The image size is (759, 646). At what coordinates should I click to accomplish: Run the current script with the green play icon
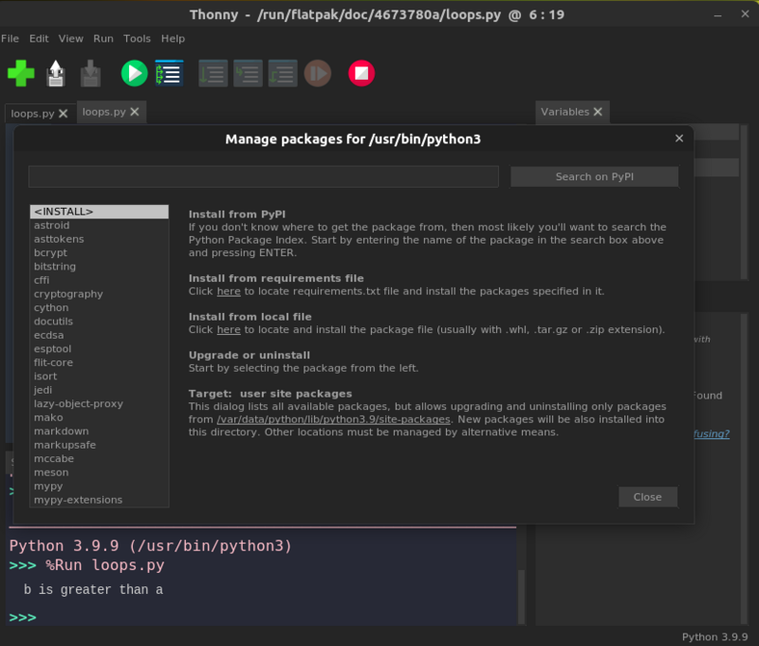click(134, 73)
